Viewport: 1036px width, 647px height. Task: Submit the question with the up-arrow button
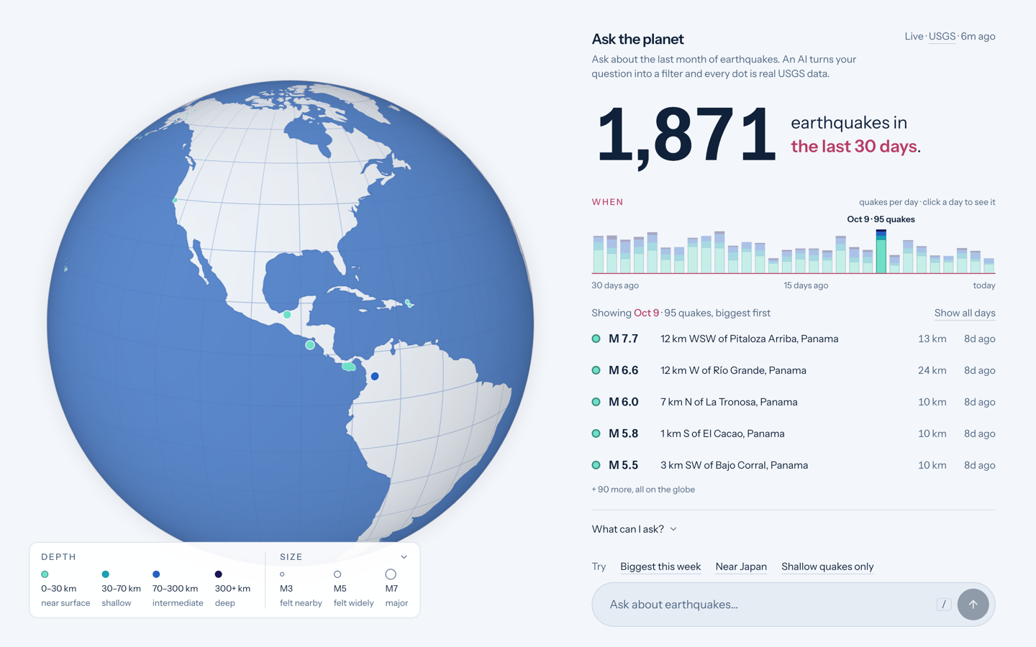(973, 605)
